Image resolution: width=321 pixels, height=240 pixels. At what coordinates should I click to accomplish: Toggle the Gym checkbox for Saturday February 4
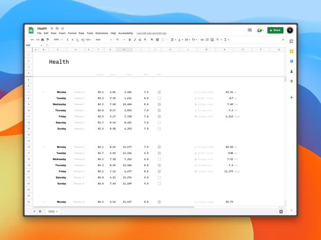tap(159, 123)
